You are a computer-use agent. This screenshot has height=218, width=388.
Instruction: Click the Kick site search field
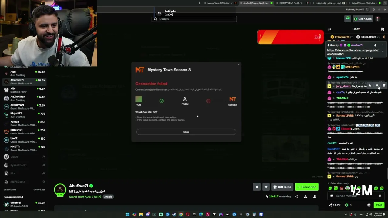pos(194,19)
